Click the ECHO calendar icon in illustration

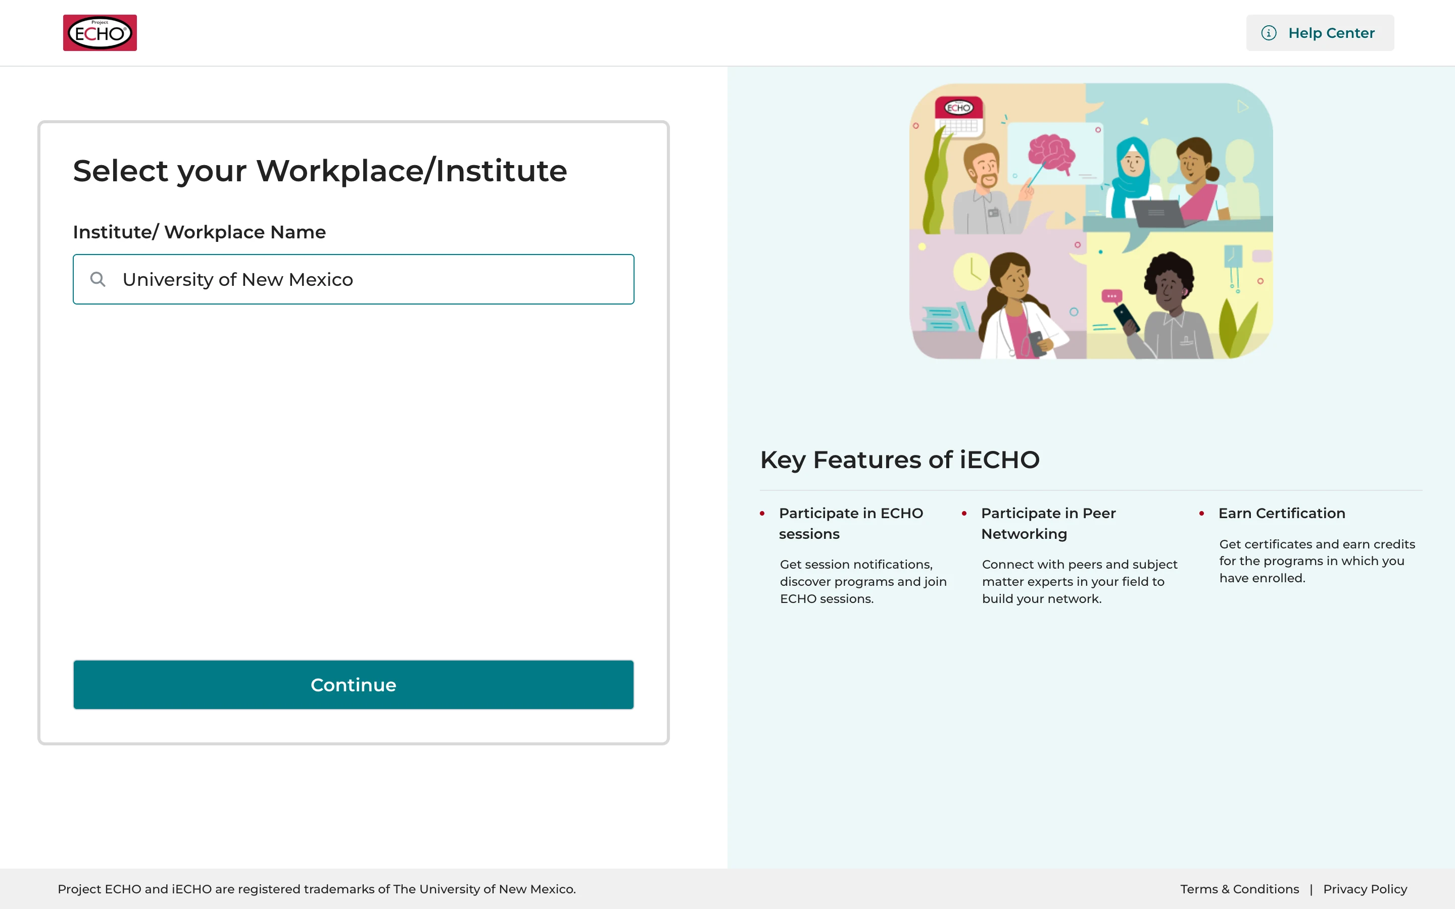click(959, 117)
